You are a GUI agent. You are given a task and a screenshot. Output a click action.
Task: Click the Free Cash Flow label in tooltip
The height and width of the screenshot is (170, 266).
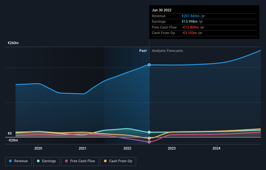(x=164, y=27)
